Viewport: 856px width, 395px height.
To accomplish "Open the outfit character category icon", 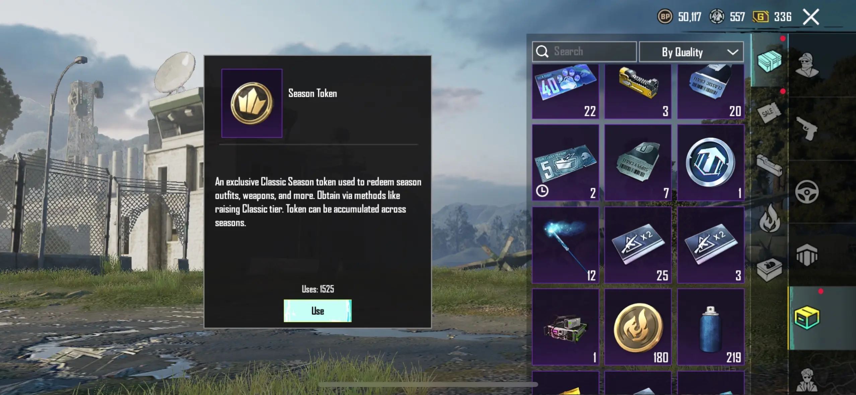I will click(807, 65).
